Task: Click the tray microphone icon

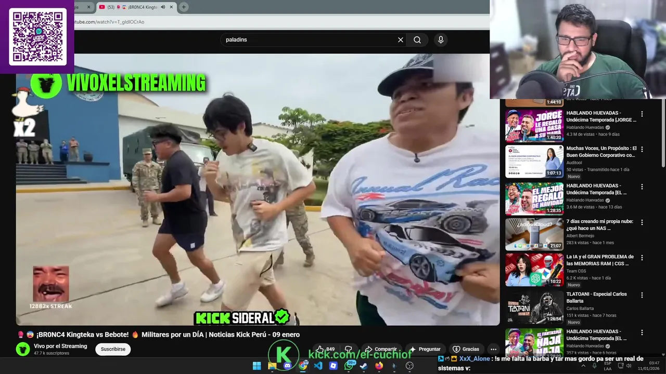Action: tap(594, 366)
